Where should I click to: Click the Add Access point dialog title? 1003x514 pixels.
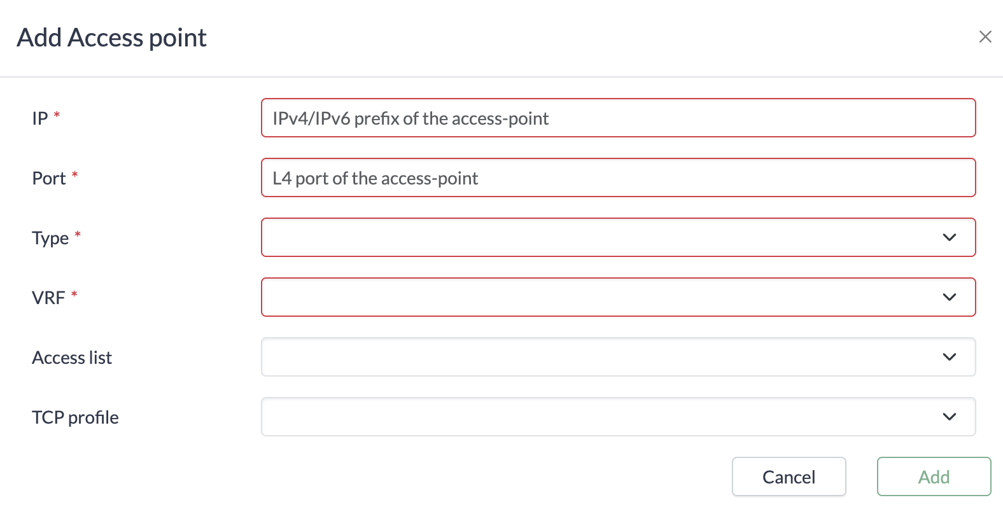[x=111, y=38]
